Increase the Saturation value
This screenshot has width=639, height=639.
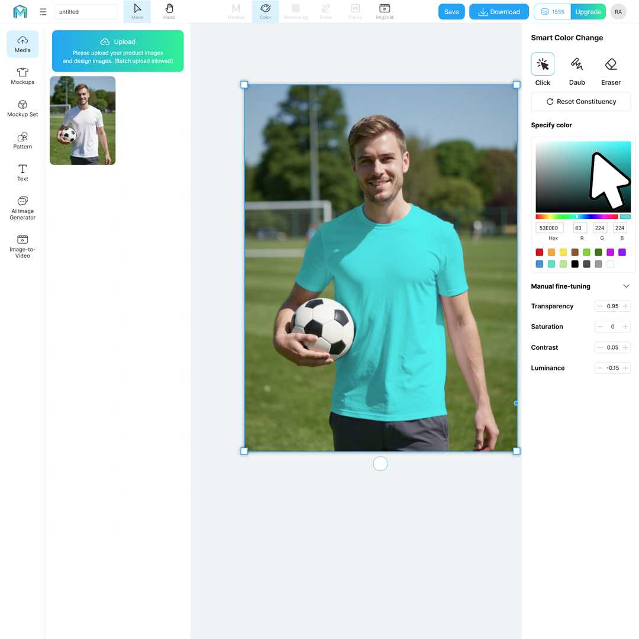click(625, 327)
